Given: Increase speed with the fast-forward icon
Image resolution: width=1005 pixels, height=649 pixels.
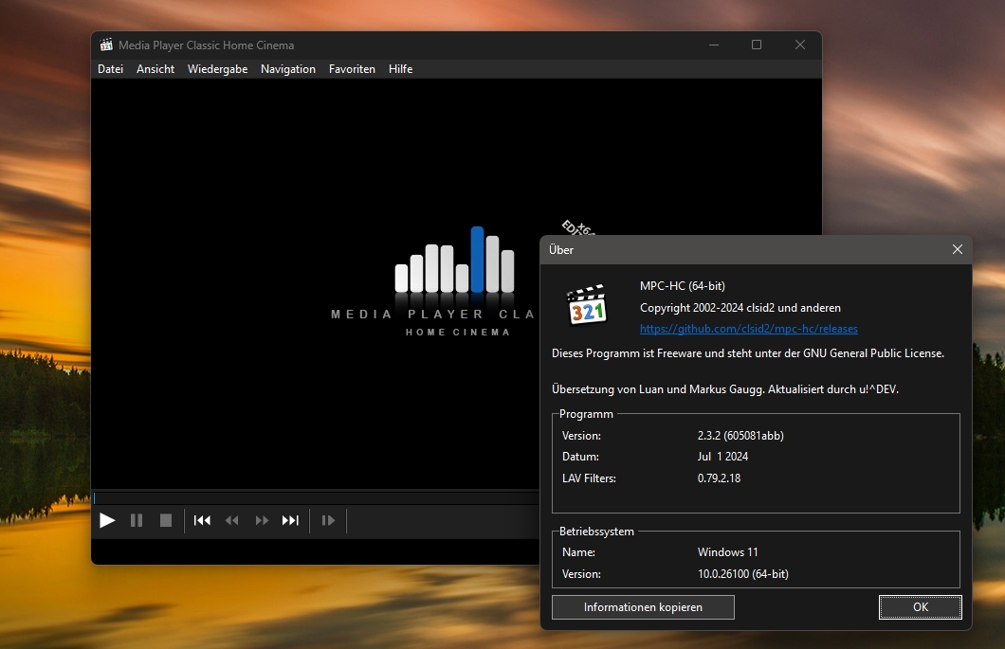Looking at the screenshot, I should (x=262, y=520).
